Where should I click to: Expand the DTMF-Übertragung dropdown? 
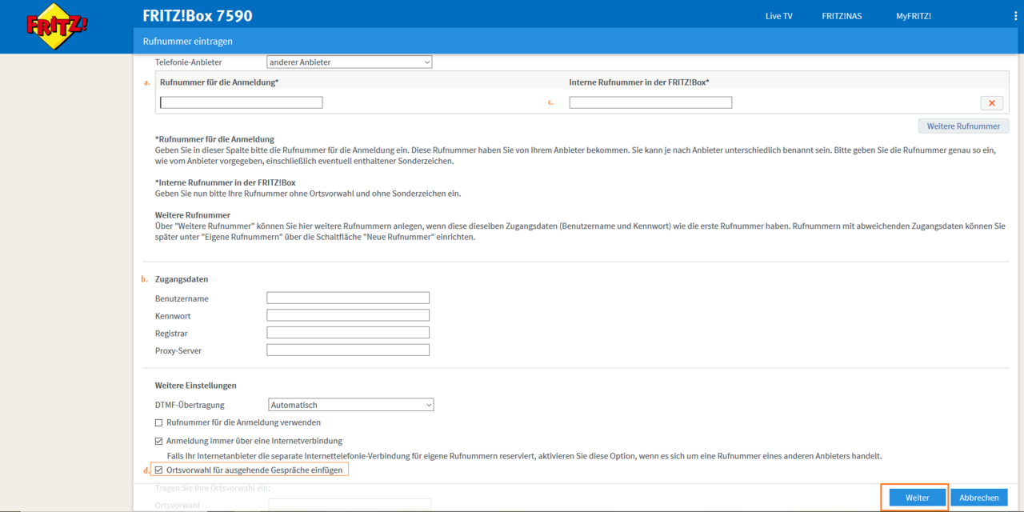[x=351, y=405]
